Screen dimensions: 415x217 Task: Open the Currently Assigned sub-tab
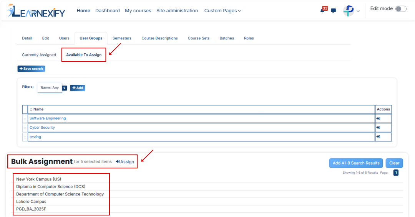[39, 55]
